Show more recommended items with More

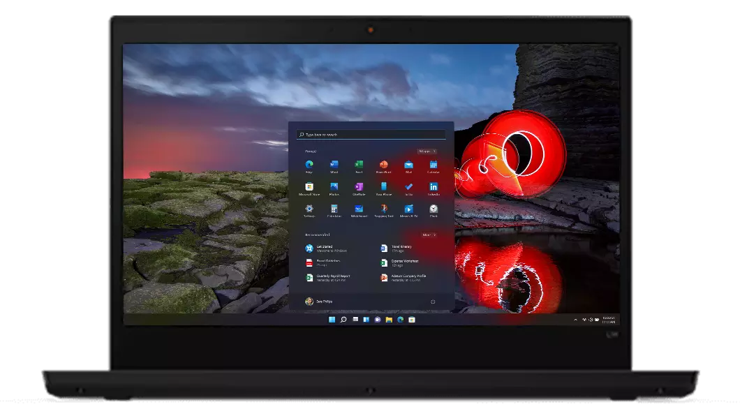(x=429, y=235)
